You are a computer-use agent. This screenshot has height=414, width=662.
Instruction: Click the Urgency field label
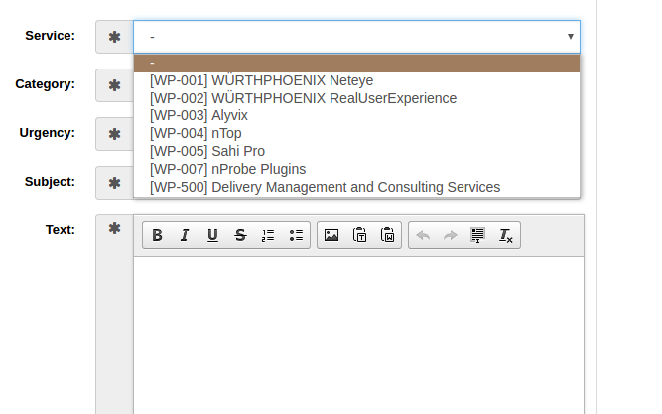[x=48, y=133]
